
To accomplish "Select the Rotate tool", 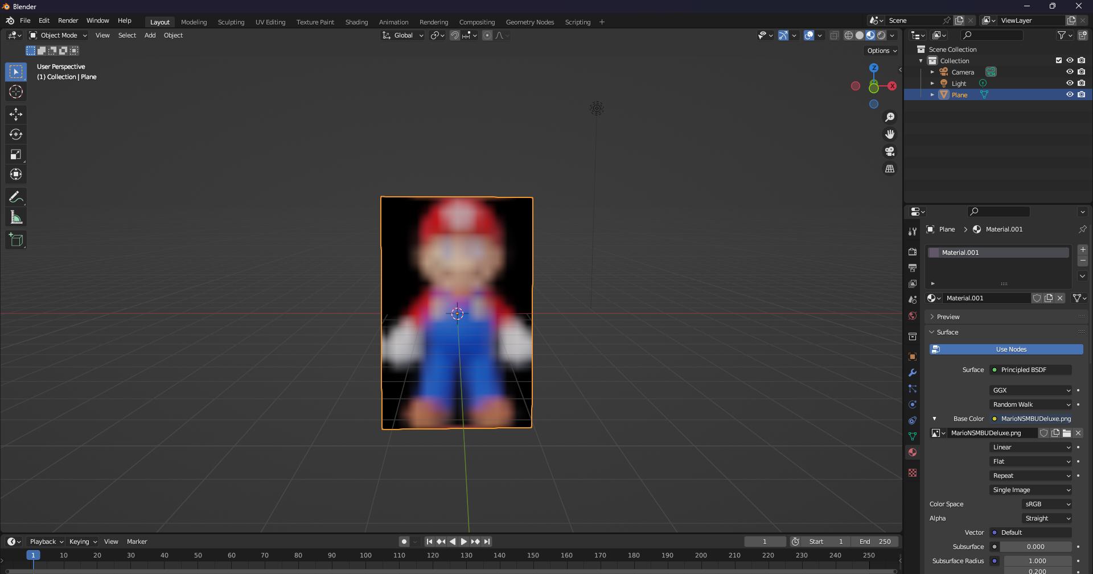I will click(16, 134).
